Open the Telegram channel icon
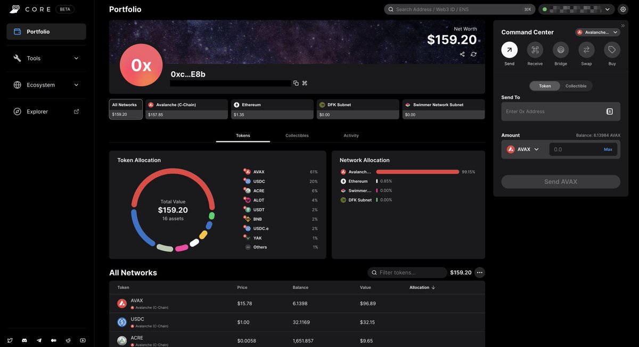The width and height of the screenshot is (639, 347). click(x=39, y=340)
